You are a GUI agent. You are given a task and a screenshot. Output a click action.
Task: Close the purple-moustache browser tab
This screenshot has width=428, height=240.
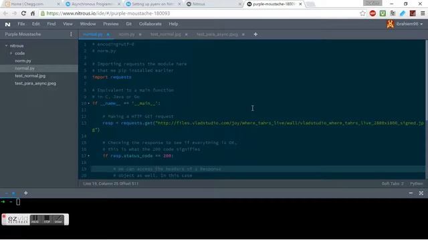pos(300,4)
